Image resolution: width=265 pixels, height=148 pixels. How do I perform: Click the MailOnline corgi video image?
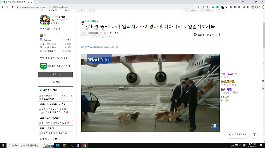[150, 93]
